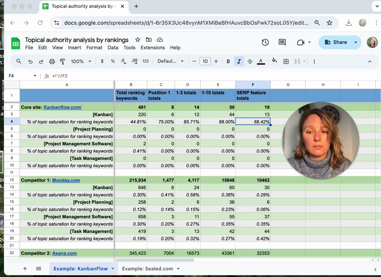Screen dimensions: 381x277
Task: Click the Meet video camera icon
Action: (301, 42)
